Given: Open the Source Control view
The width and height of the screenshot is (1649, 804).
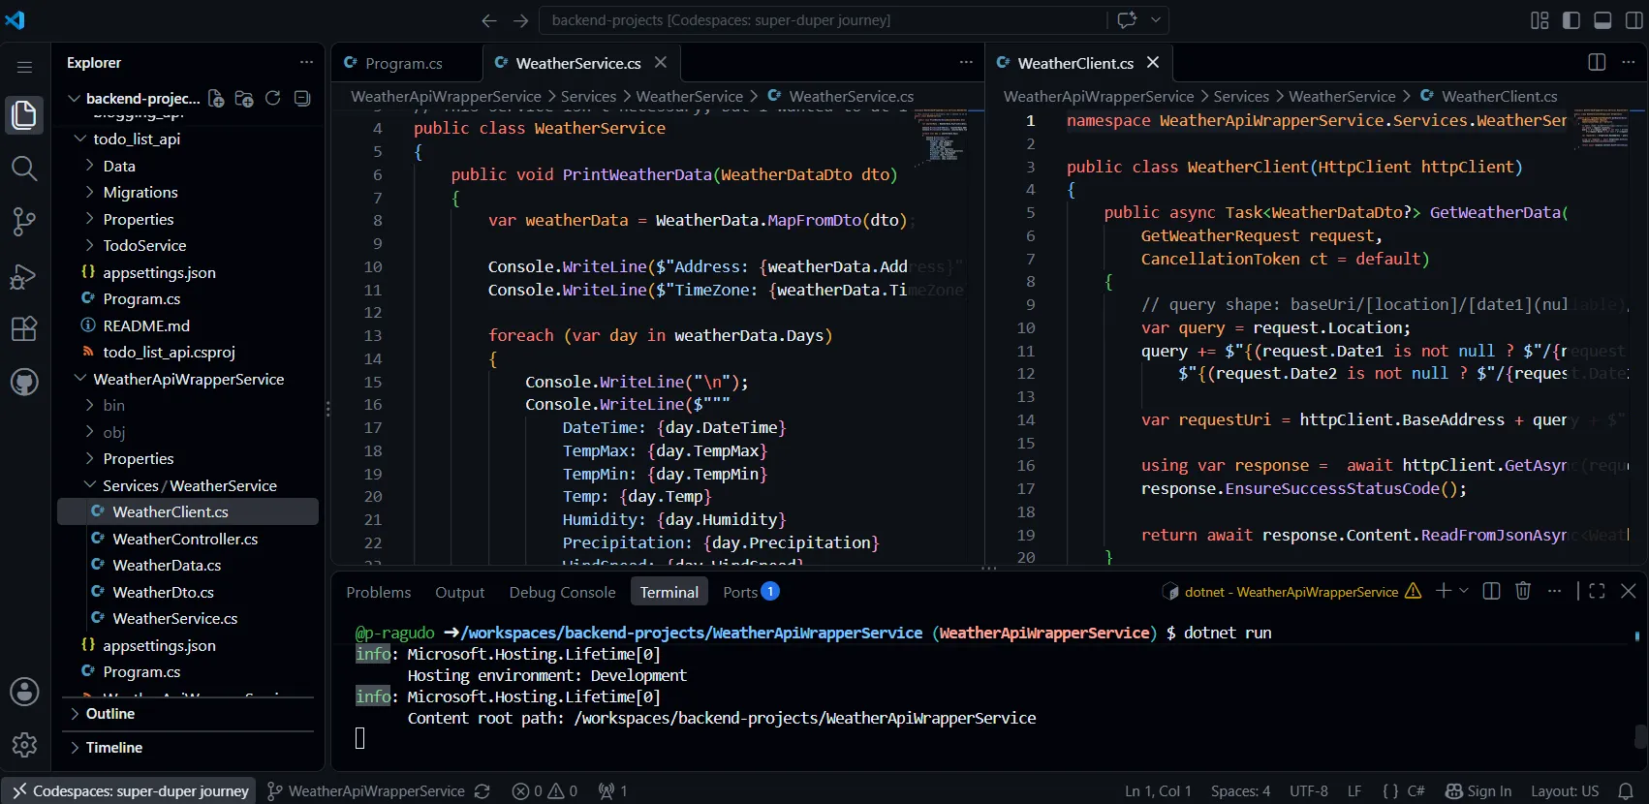Looking at the screenshot, I should [24, 222].
